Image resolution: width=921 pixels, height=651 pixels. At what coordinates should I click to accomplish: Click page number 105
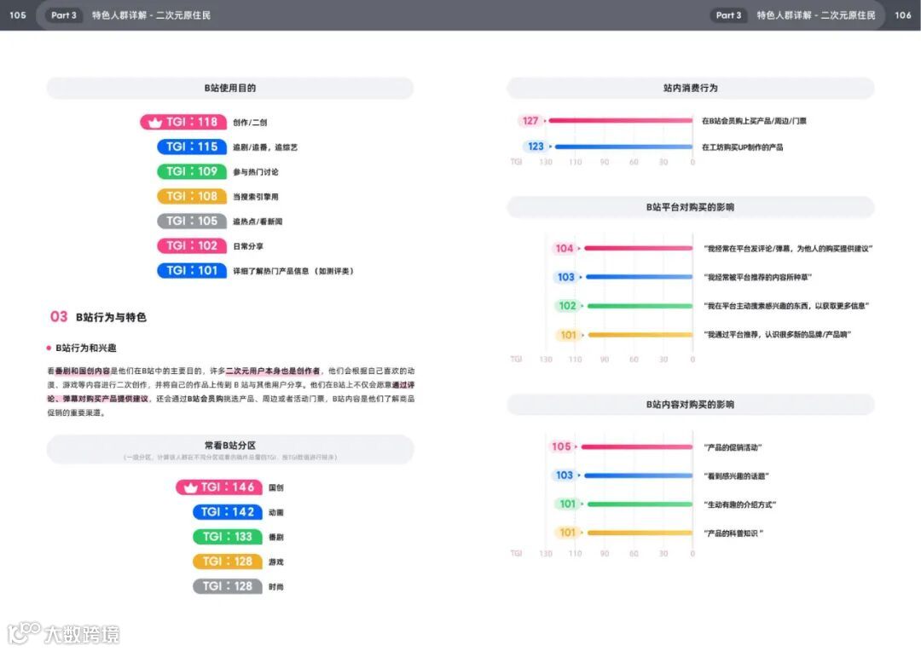point(18,15)
